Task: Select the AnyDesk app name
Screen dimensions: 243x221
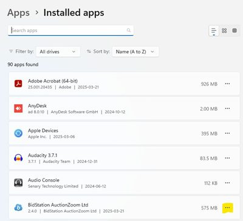Action: pos(37,106)
